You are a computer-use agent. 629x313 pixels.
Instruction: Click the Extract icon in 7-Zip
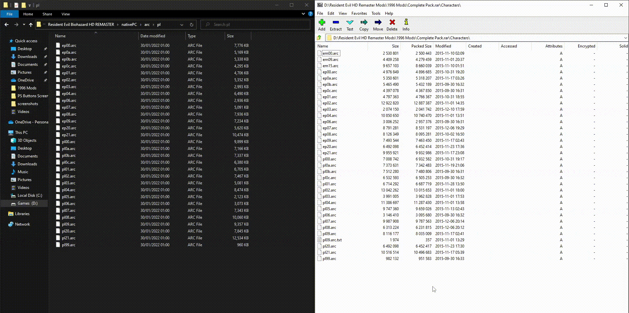(335, 25)
